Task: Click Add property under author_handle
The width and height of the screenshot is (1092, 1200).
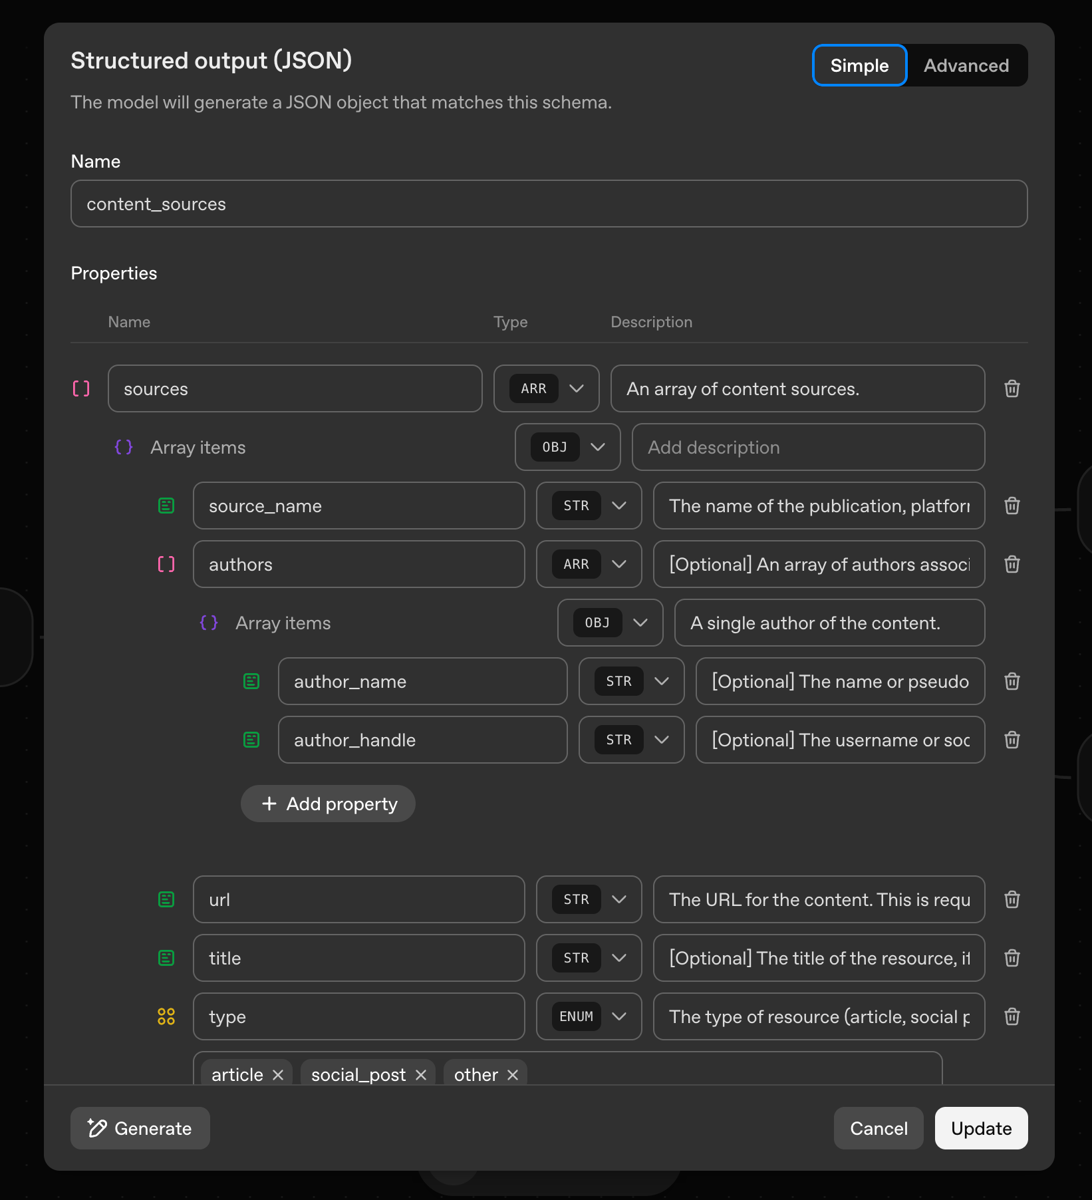Action: pyautogui.click(x=327, y=803)
